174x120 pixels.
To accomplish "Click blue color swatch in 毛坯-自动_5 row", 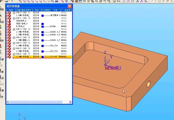I will click(x=43, y=24).
